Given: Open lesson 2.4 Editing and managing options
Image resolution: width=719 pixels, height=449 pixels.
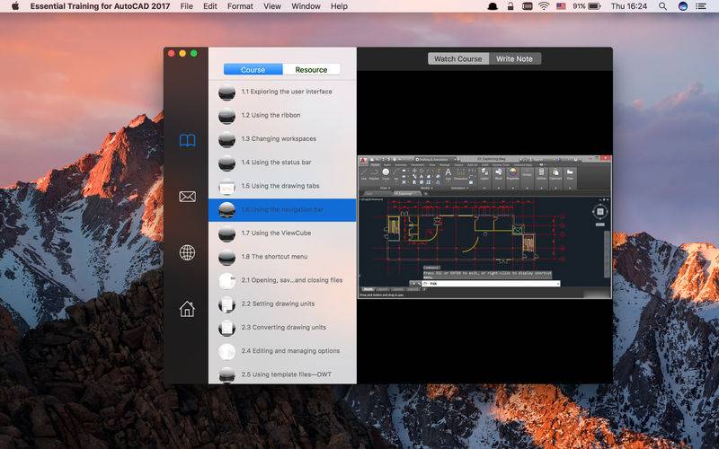Looking at the screenshot, I should 282,351.
